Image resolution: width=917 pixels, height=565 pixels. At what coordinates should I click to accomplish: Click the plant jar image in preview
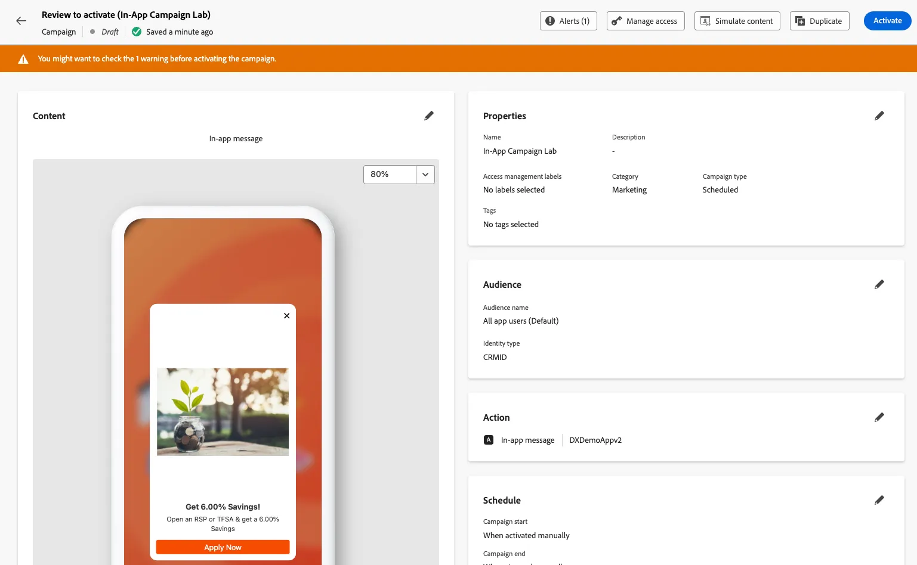[223, 412]
